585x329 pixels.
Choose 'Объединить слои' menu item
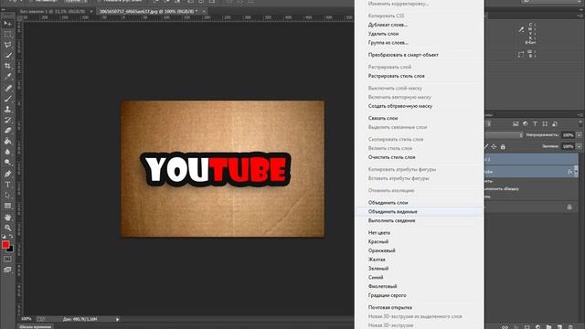point(388,203)
